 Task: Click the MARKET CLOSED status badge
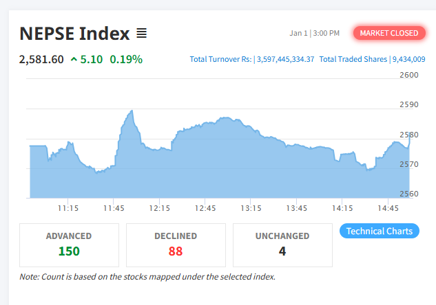point(389,33)
